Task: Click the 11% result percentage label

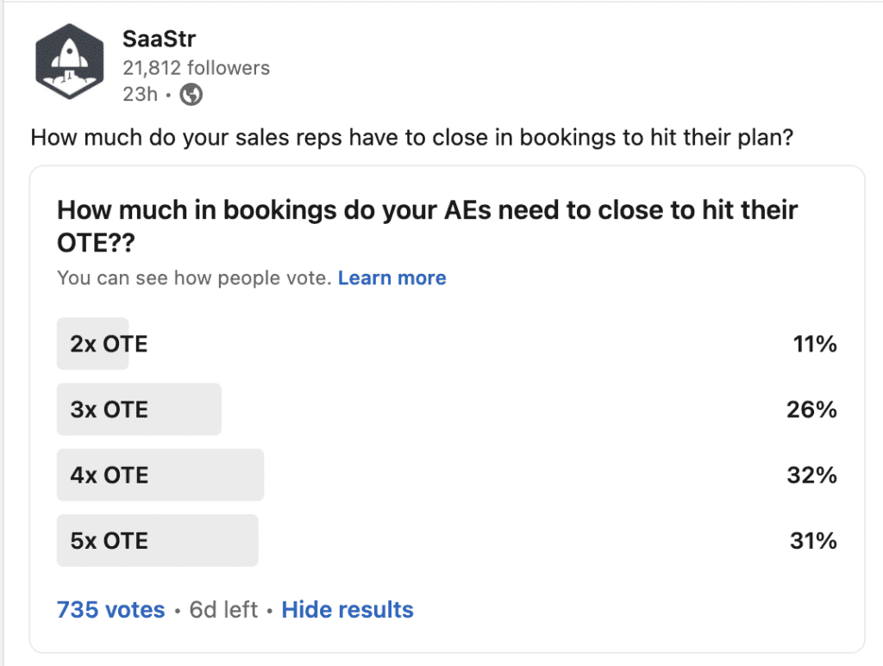Action: (x=816, y=343)
